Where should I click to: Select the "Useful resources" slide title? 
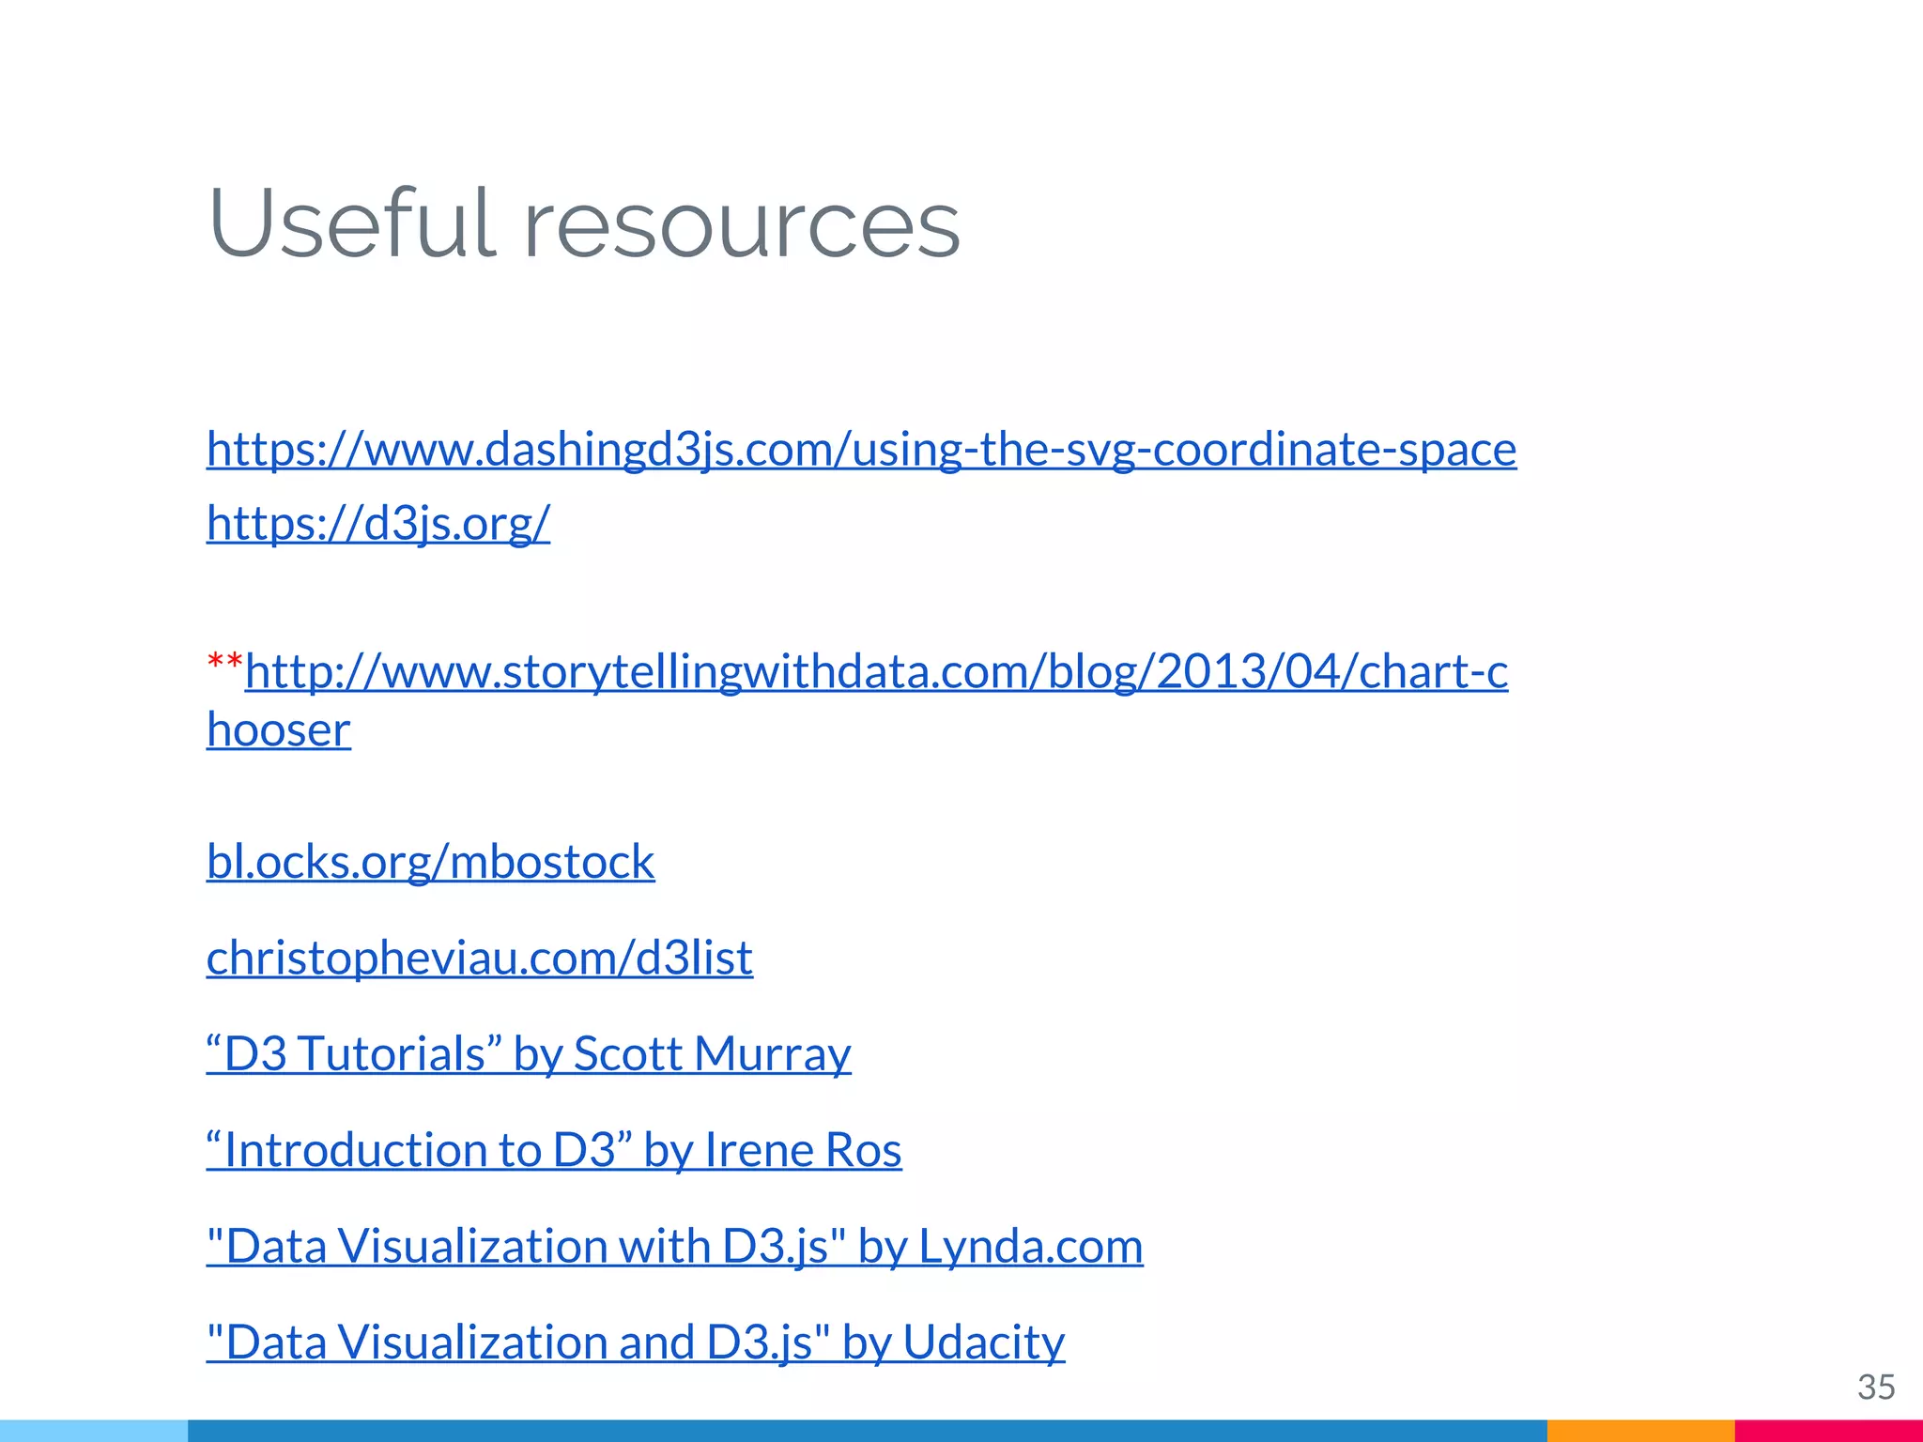pyautogui.click(x=584, y=223)
